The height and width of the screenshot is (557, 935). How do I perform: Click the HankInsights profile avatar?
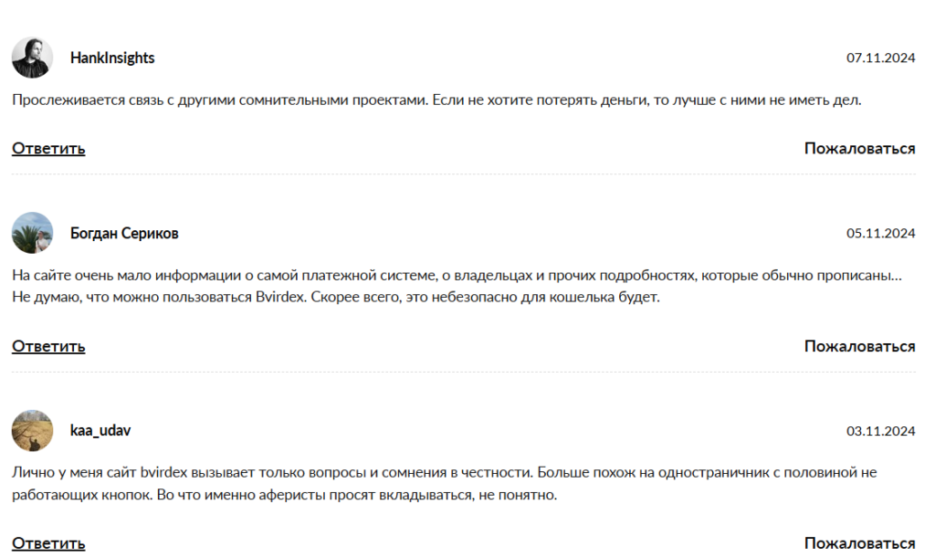tap(33, 57)
